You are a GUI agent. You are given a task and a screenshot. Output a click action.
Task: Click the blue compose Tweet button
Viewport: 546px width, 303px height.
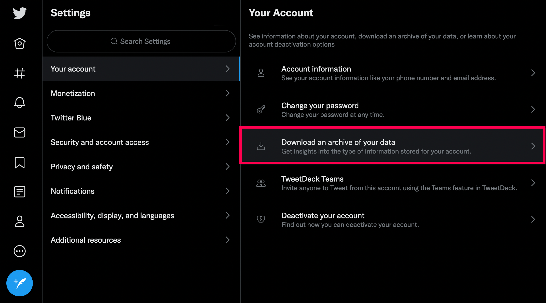coord(20,283)
